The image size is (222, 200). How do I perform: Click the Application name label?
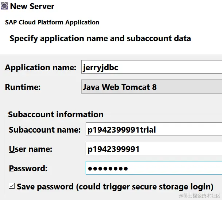click(40, 67)
